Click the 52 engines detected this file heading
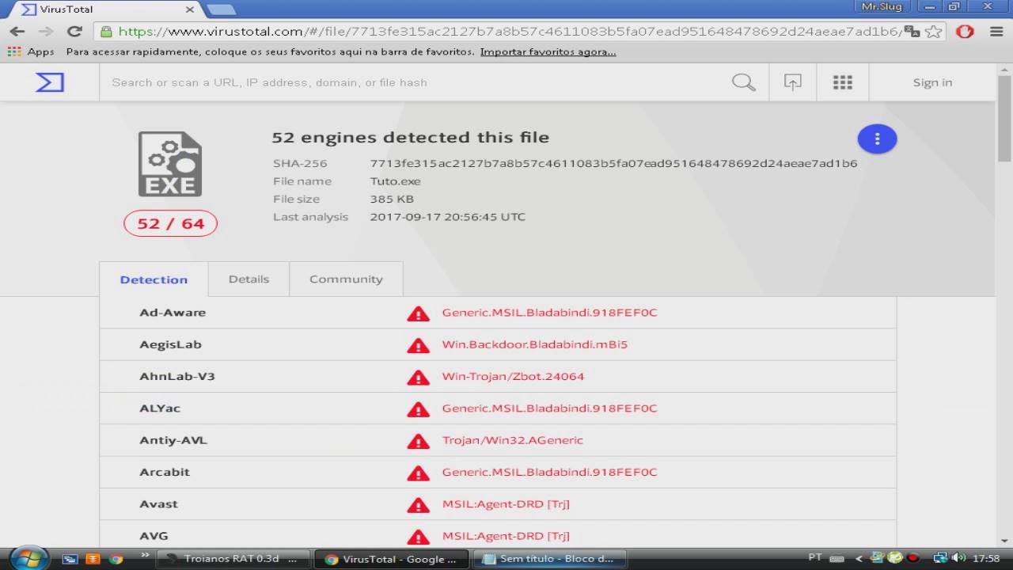The height and width of the screenshot is (570, 1013). [410, 138]
